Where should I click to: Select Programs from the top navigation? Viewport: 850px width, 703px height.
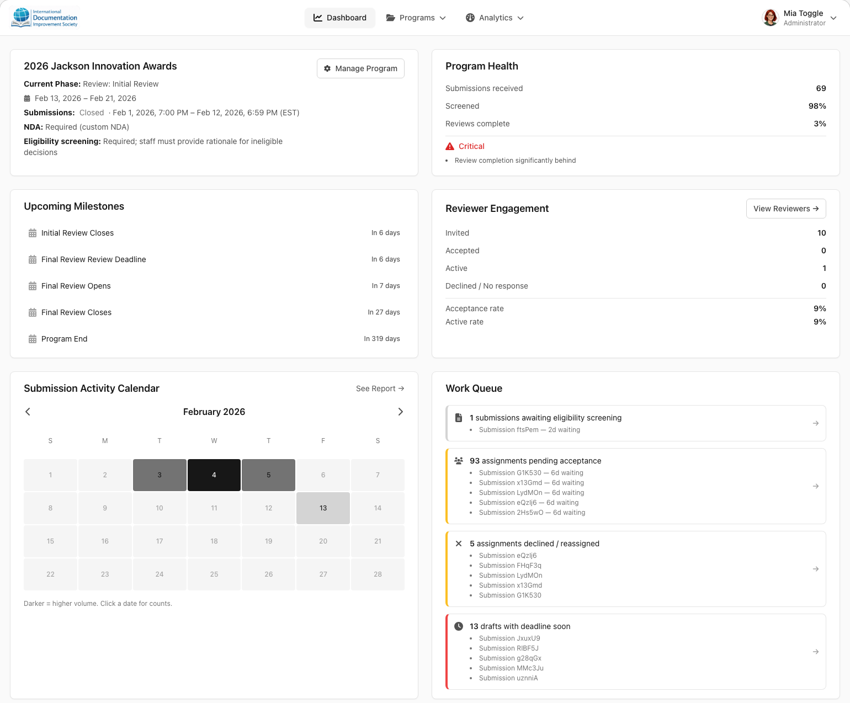[x=417, y=18]
